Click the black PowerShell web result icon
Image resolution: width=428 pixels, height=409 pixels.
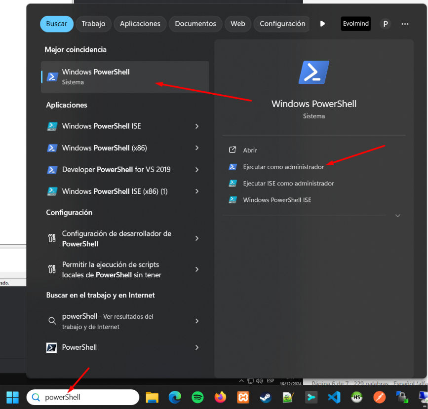pos(52,348)
